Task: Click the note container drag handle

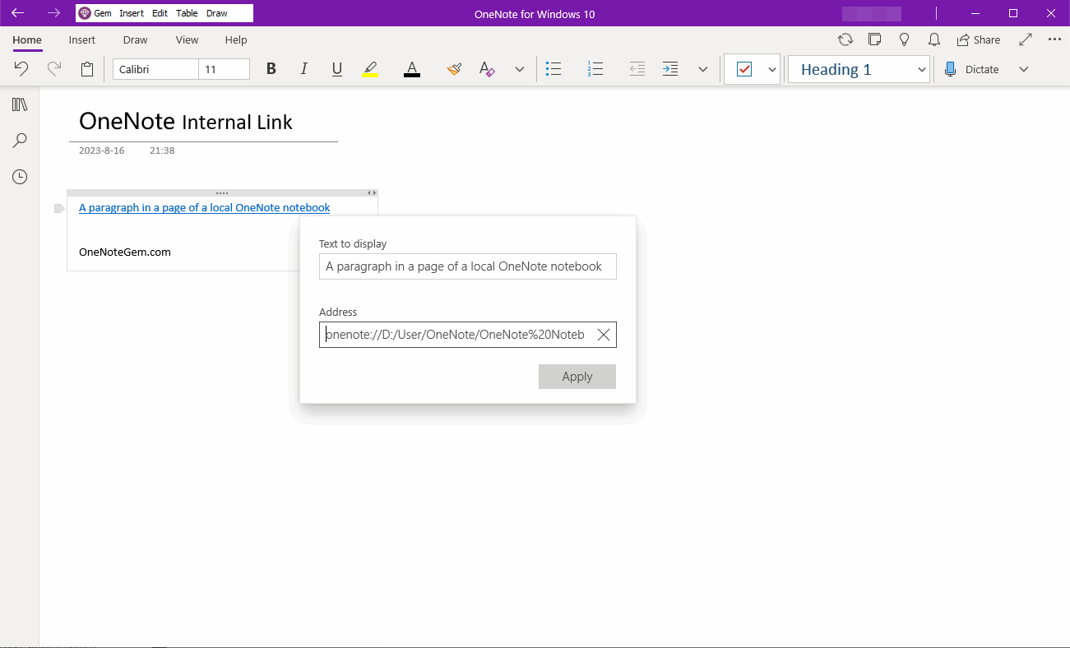Action: click(x=222, y=192)
